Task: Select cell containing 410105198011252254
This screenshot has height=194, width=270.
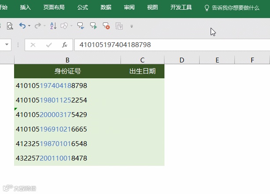Action: coord(68,100)
